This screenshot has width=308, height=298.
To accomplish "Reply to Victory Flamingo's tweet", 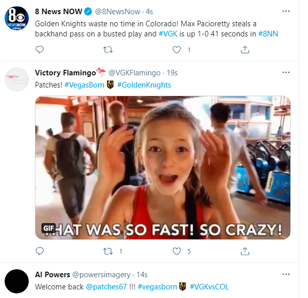I will 40,251.
